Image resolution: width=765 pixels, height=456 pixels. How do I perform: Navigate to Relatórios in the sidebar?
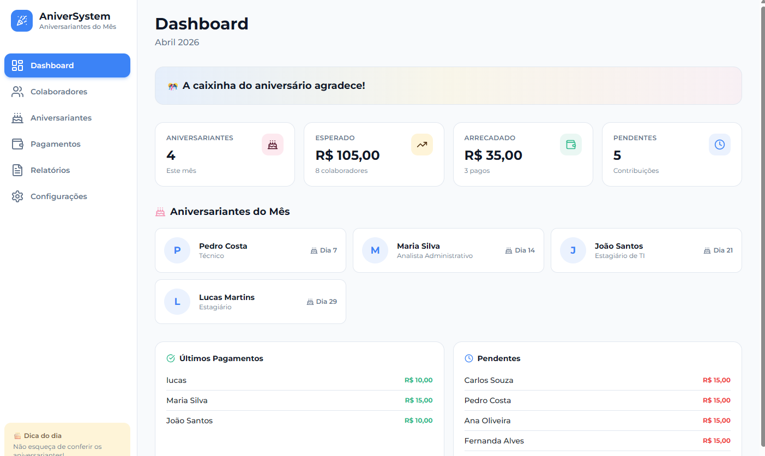[x=50, y=170]
